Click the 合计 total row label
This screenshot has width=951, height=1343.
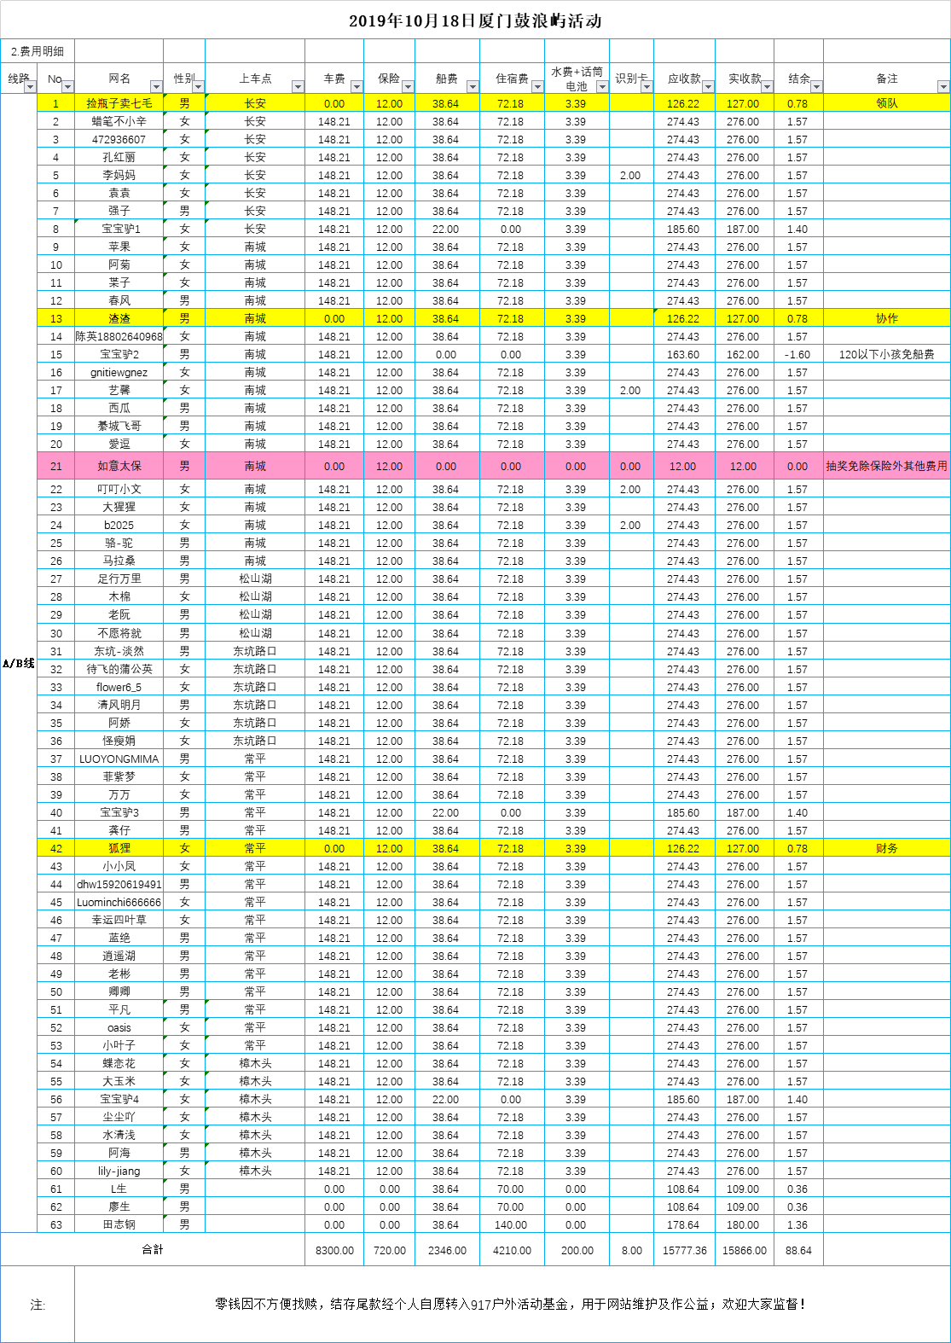coord(153,1249)
